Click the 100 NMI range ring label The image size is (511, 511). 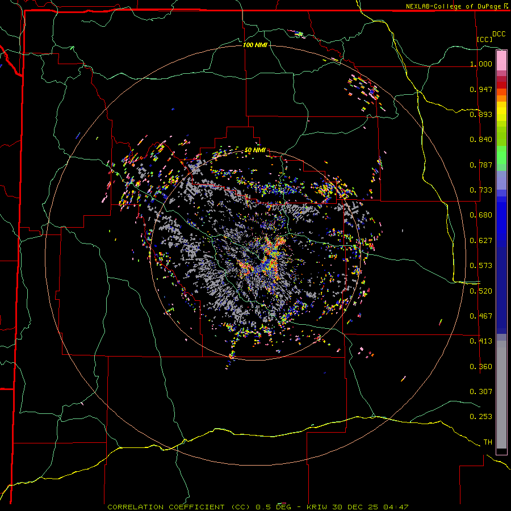point(255,45)
